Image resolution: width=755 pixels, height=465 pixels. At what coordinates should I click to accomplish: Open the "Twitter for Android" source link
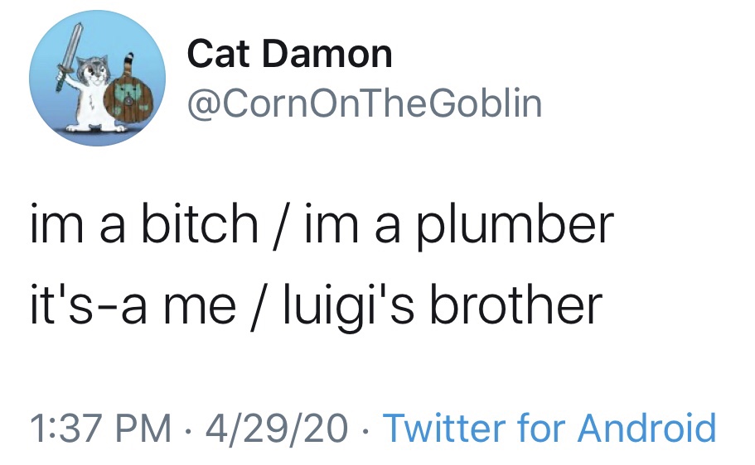[549, 428]
